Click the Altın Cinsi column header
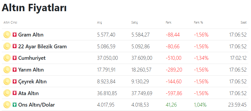 pyautogui.click(x=10, y=22)
